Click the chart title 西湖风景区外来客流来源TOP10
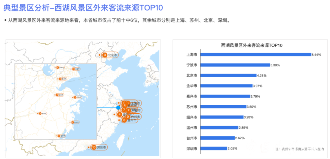The image size is (330, 159). click(x=252, y=45)
